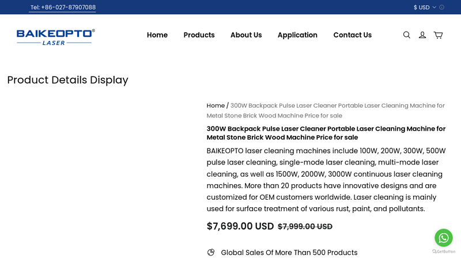
Task: Click the GetButton attribution link
Action: click(x=444, y=252)
